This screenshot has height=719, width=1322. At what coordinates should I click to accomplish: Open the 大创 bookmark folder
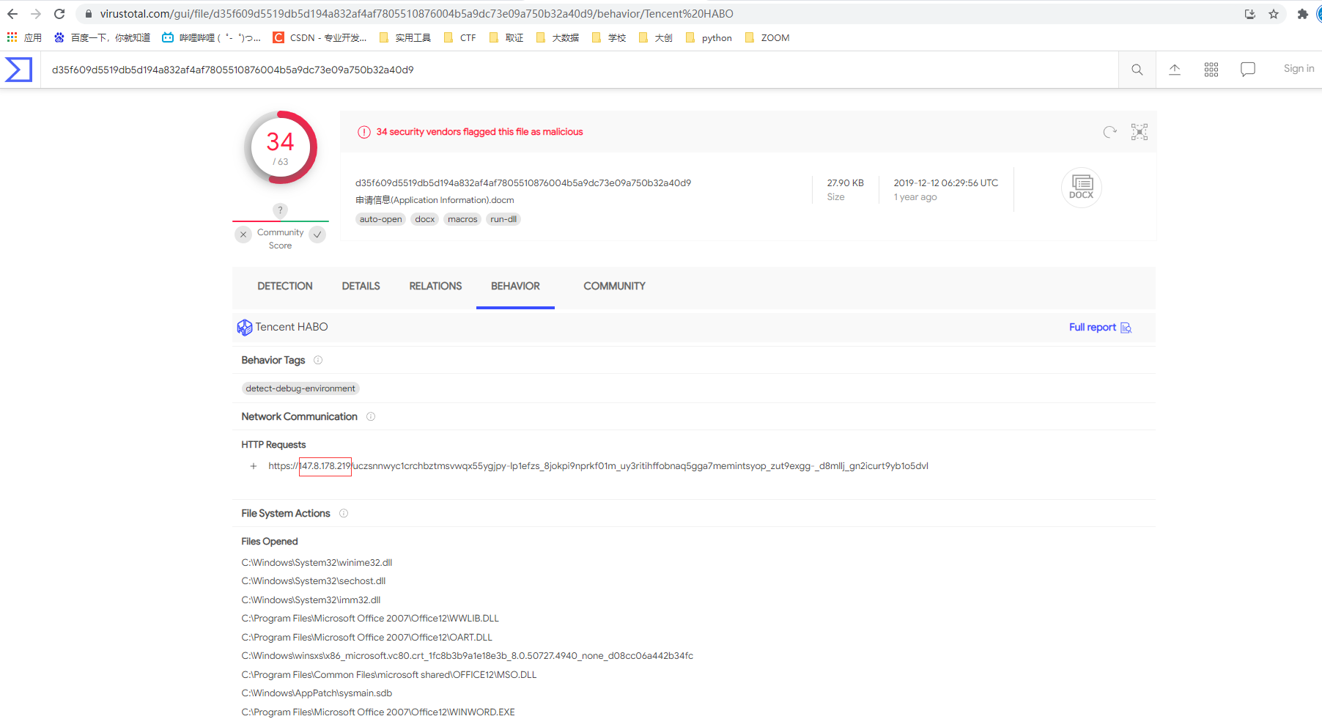(x=655, y=37)
